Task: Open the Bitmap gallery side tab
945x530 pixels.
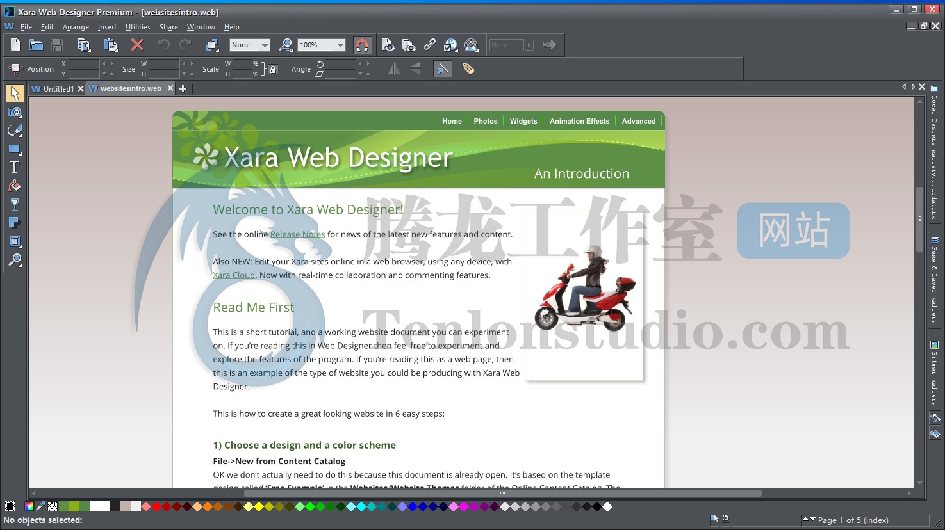Action: coord(934,373)
